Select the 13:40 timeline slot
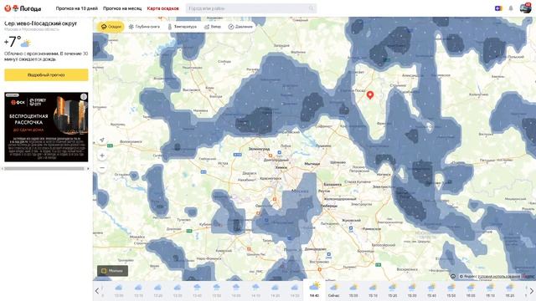This screenshot has width=536, height=301. [x=197, y=290]
